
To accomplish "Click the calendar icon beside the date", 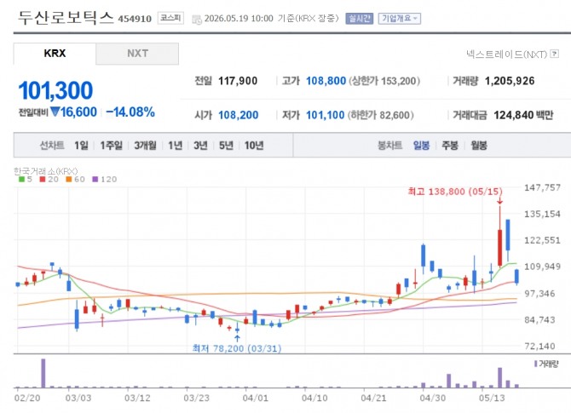I will (x=196, y=20).
